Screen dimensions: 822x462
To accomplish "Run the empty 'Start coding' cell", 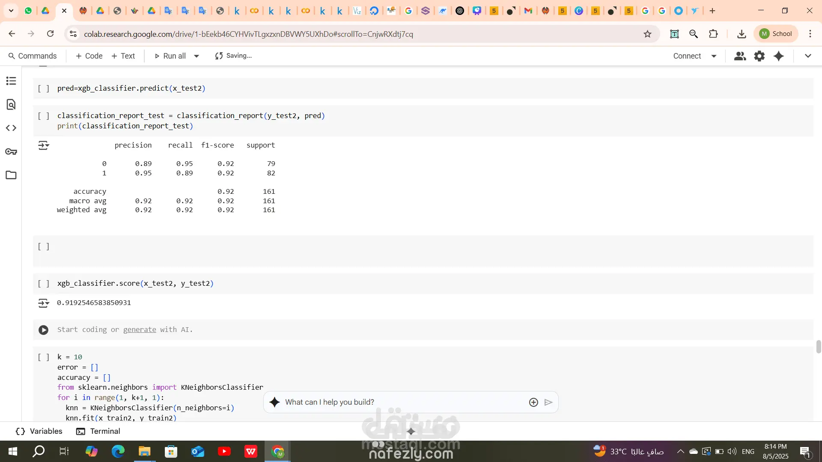I will 43,330.
